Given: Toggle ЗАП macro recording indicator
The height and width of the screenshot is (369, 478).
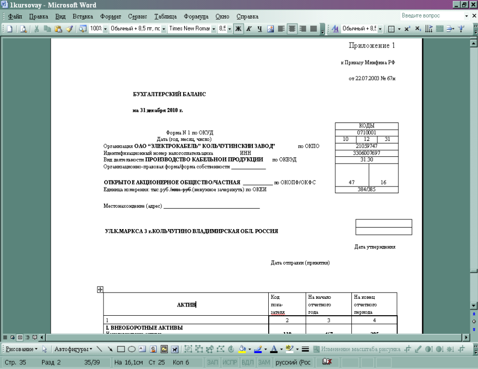Looking at the screenshot, I should [213, 362].
